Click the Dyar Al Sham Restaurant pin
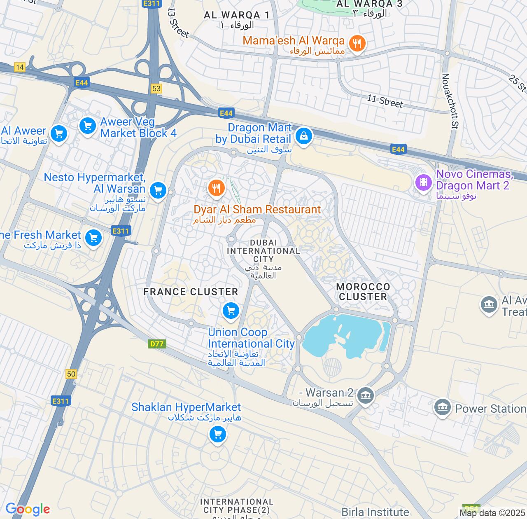 pyautogui.click(x=216, y=189)
